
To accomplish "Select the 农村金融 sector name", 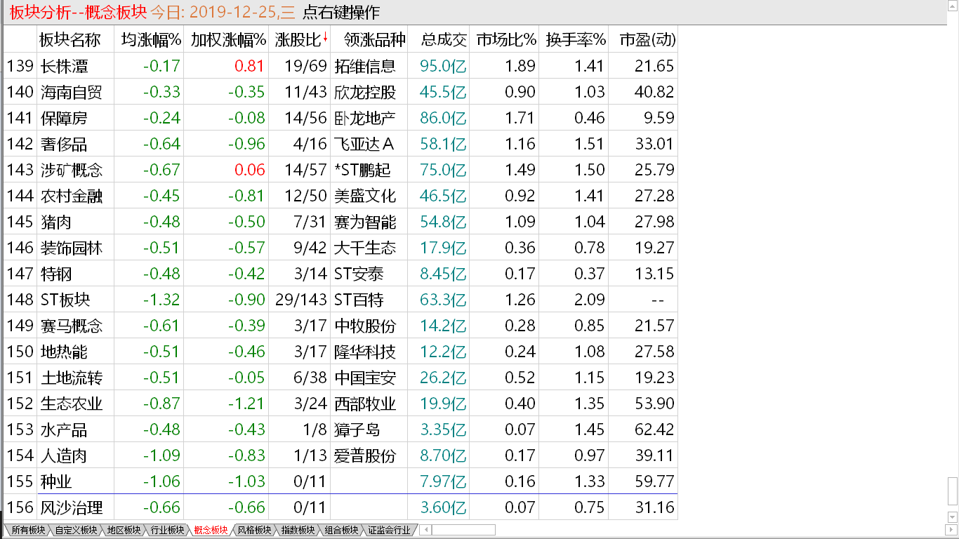I will (x=72, y=196).
